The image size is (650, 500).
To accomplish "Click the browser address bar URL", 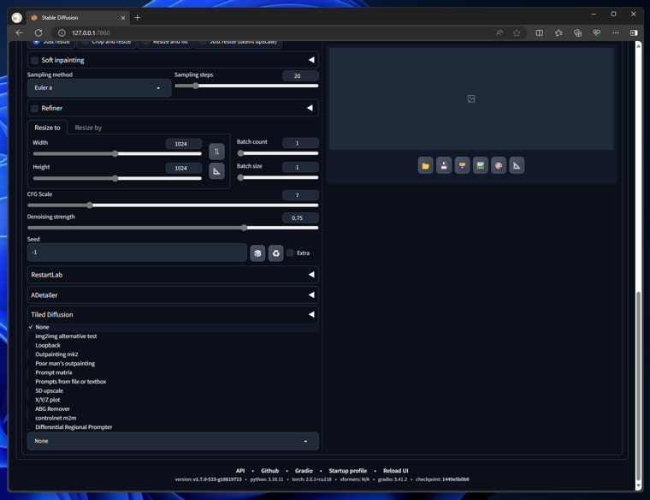I will coord(91,33).
